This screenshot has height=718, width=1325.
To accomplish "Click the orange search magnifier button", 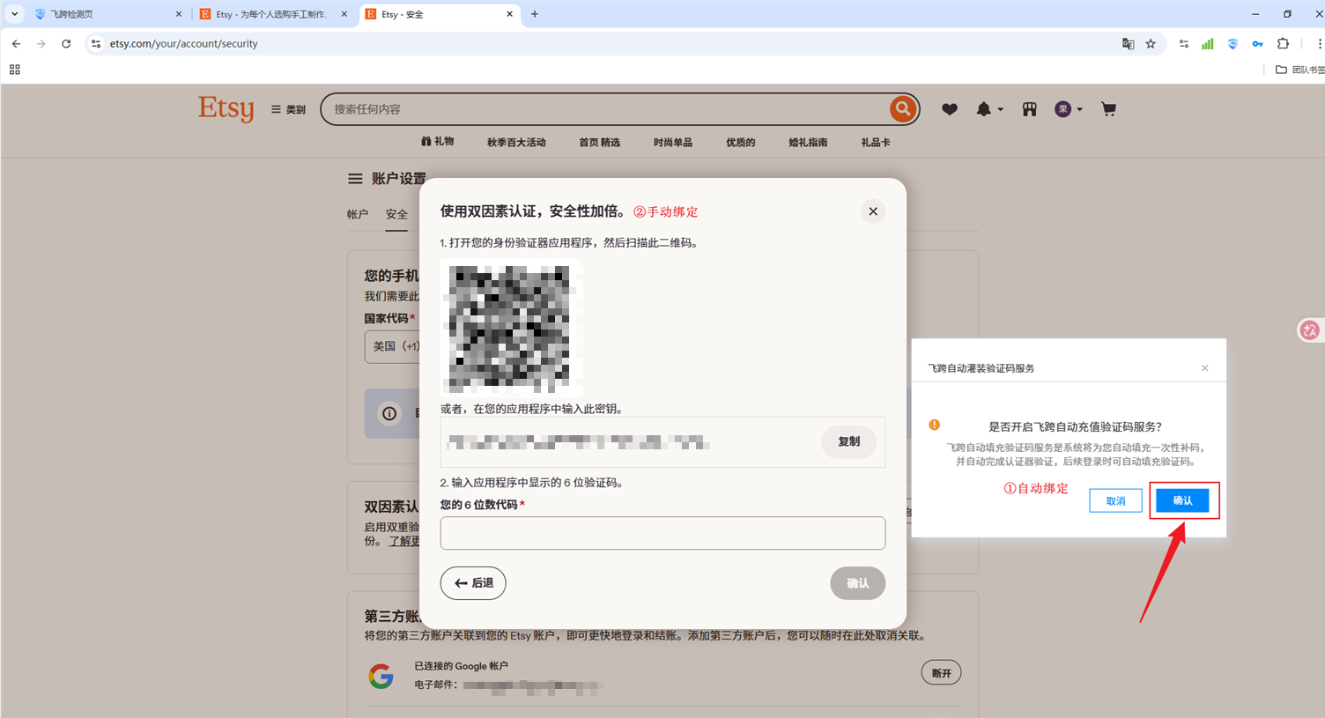I will click(x=902, y=109).
